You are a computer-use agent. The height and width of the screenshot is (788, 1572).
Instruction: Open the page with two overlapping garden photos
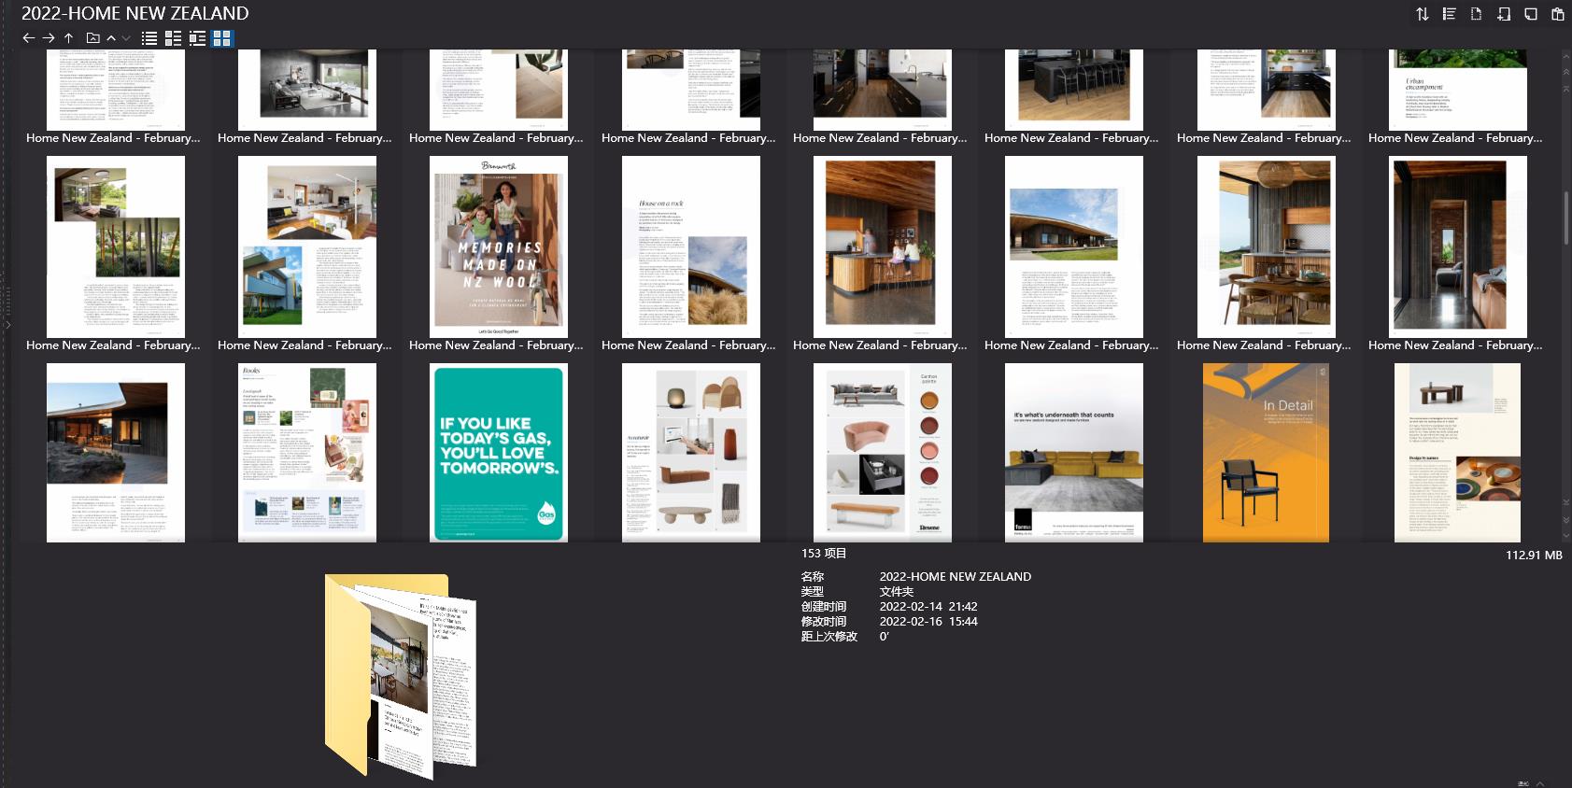tap(116, 246)
